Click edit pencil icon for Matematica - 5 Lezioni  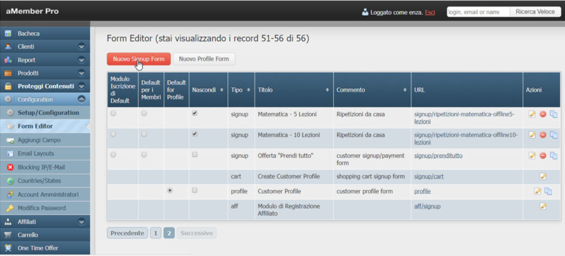coord(532,114)
